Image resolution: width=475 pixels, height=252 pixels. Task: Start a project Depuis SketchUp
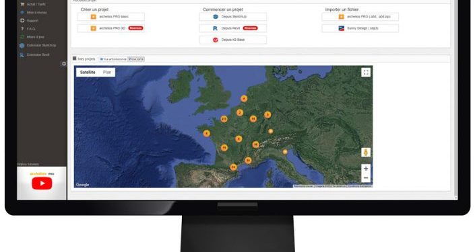click(x=233, y=17)
